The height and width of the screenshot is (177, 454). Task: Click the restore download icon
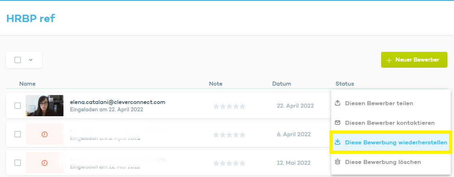(338, 142)
